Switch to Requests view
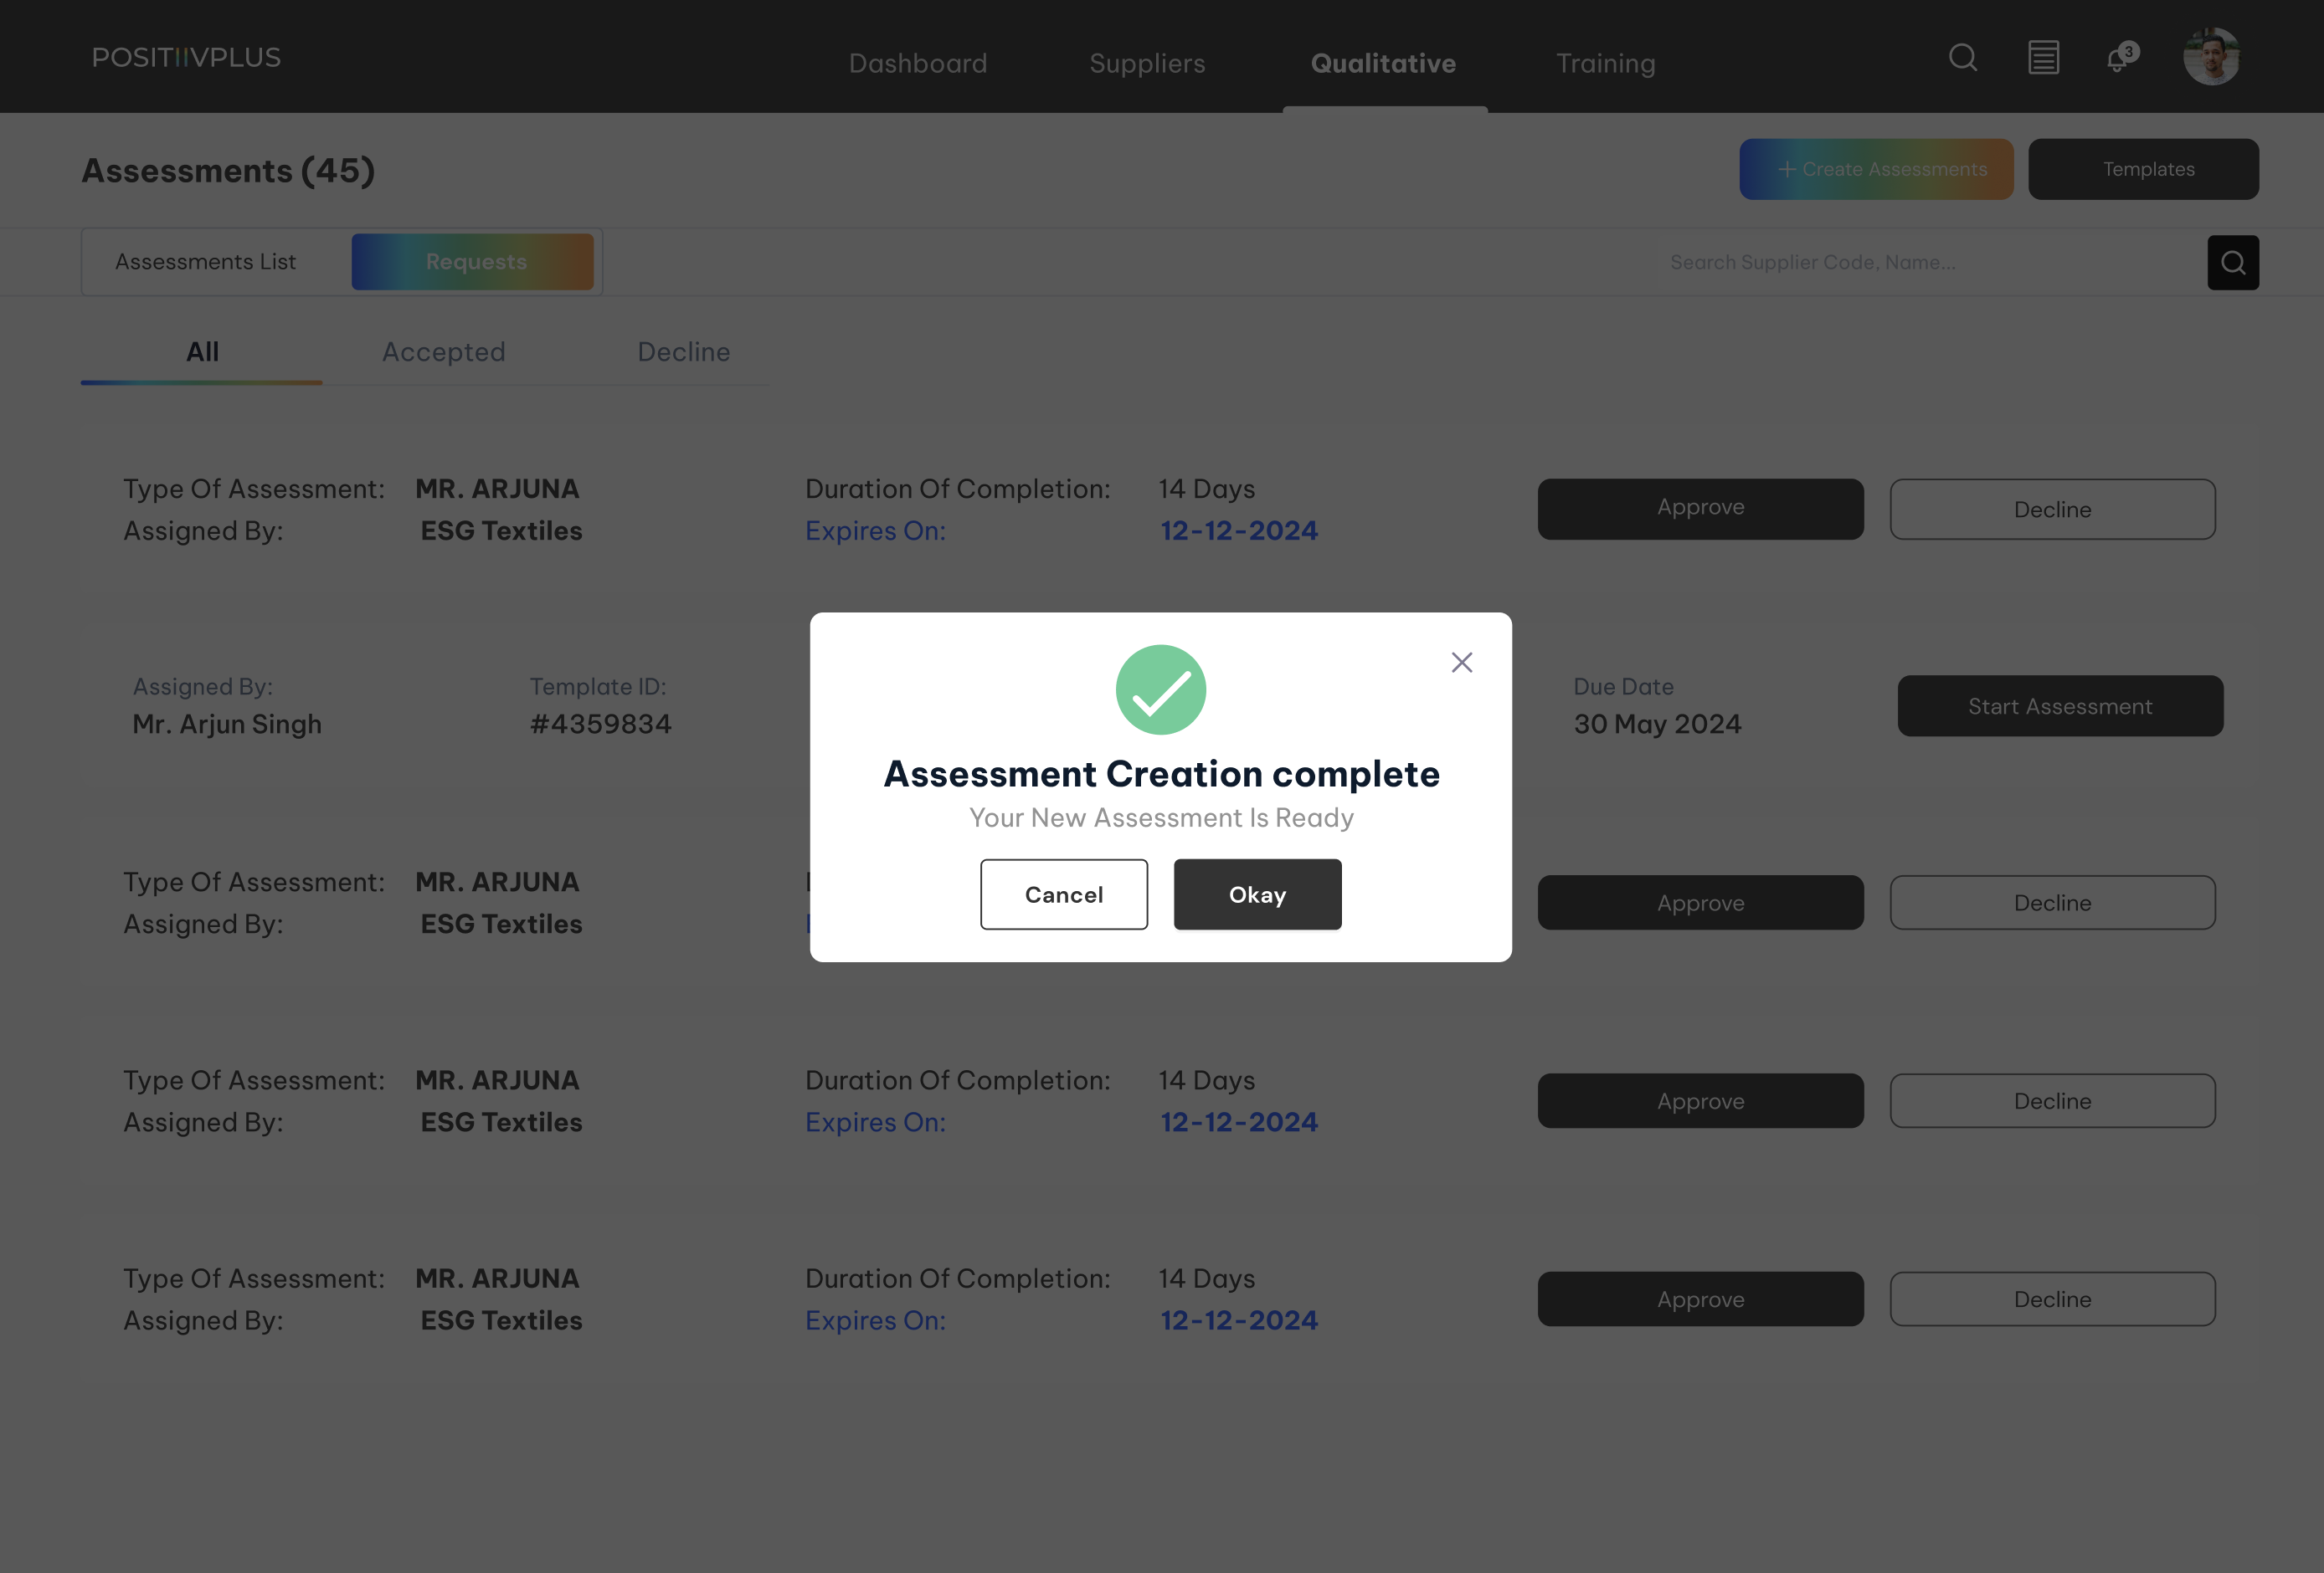The height and width of the screenshot is (1573, 2324). (475, 262)
